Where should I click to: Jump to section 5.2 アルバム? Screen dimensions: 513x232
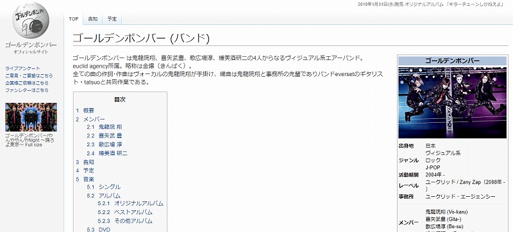[104, 196]
